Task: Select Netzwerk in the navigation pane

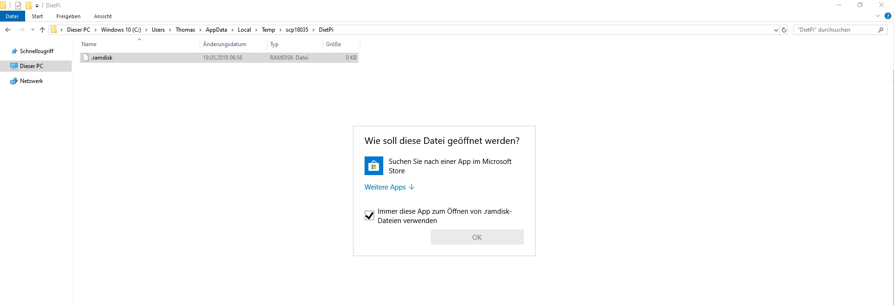Action: pos(31,81)
